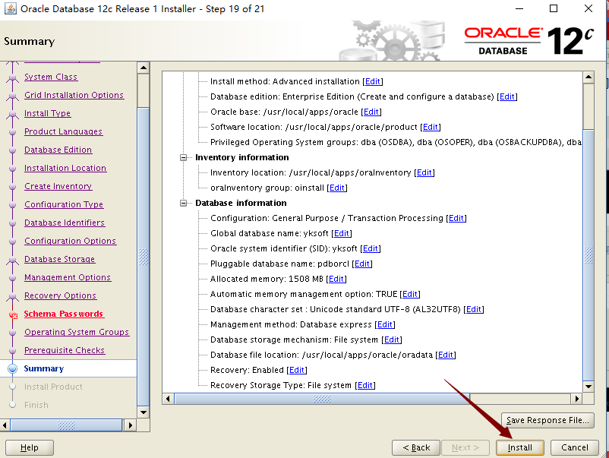Edit the Inventory location path
This screenshot has width=609, height=458.
[424, 172]
